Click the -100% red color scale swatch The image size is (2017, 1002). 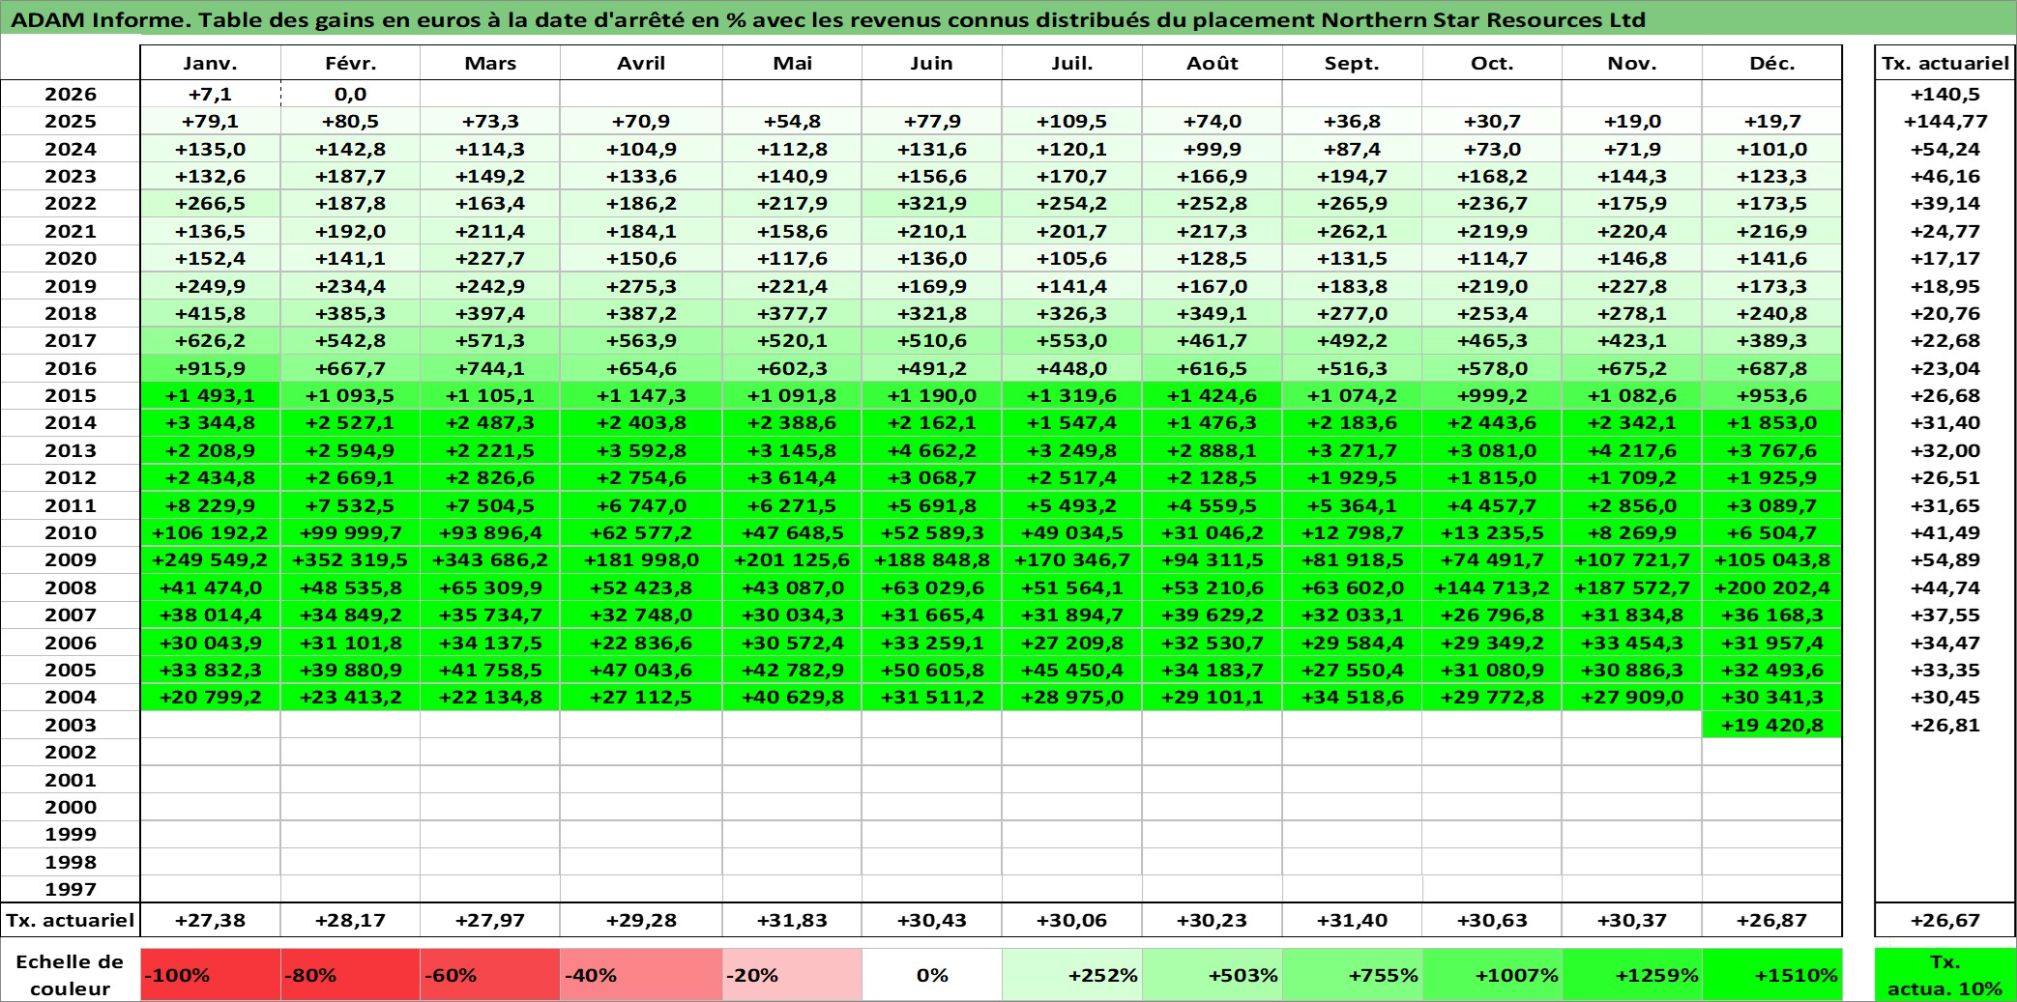point(211,975)
